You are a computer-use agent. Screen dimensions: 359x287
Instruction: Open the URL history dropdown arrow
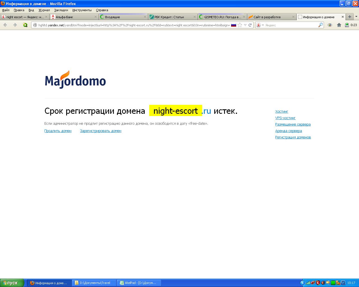click(245, 25)
